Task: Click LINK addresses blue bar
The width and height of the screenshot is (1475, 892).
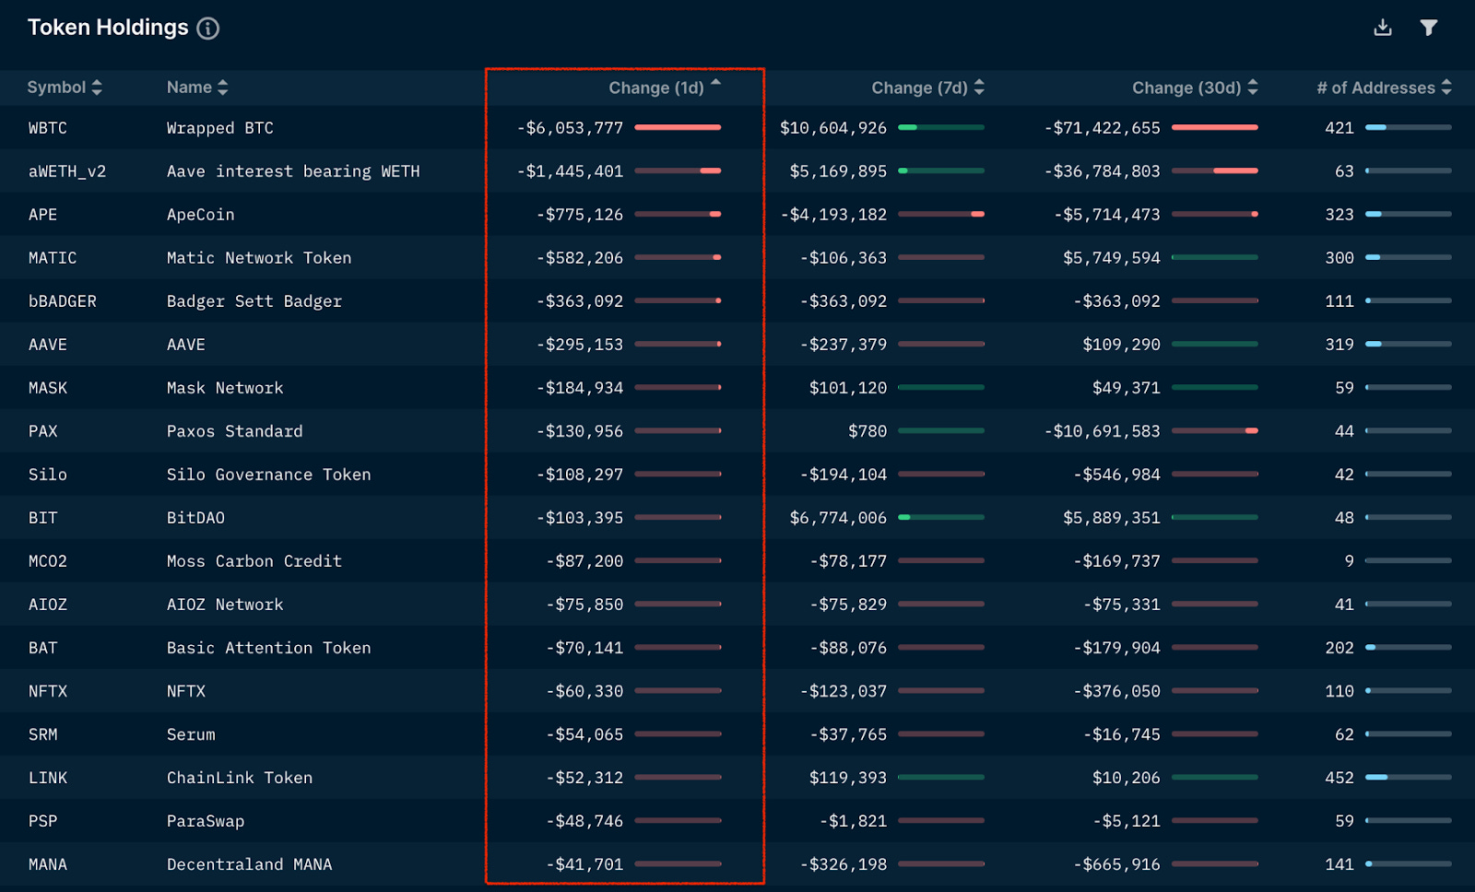Action: point(1409,777)
